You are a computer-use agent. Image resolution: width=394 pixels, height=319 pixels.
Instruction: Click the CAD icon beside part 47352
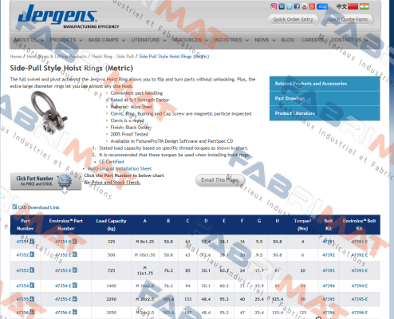[x=32, y=254]
